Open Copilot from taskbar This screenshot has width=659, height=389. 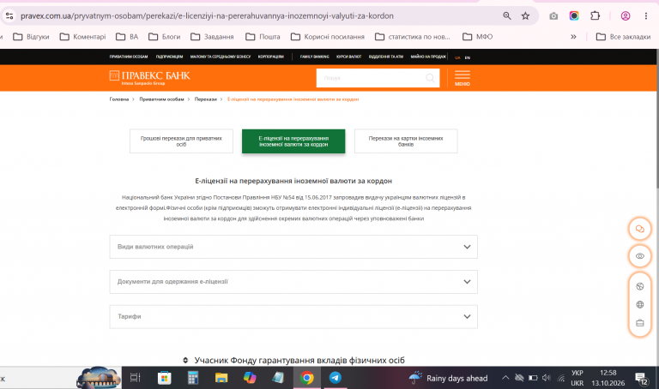coord(250,378)
